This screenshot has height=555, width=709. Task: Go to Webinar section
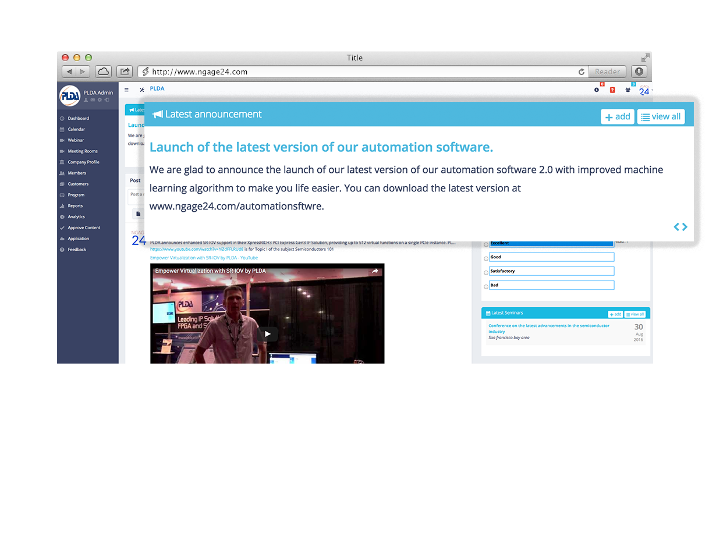tap(76, 140)
